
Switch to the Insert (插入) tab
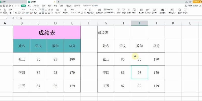pos(29,6)
